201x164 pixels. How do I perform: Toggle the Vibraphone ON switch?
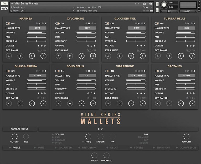pos(107,71)
